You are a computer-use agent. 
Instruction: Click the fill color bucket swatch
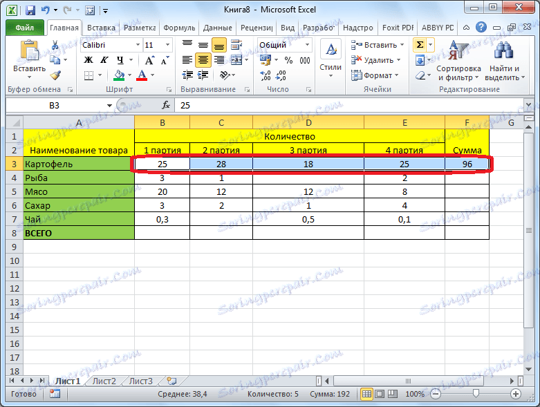point(119,75)
